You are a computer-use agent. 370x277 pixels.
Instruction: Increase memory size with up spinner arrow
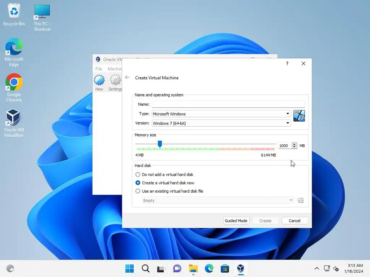point(294,144)
